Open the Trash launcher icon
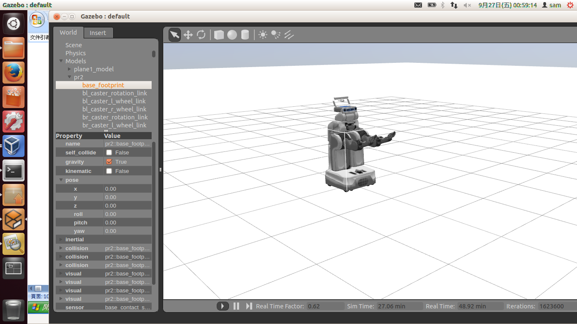The image size is (577, 324). click(x=14, y=310)
